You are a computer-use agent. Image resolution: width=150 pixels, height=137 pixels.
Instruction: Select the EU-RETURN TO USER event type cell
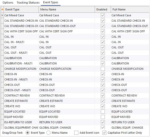coord(21,122)
